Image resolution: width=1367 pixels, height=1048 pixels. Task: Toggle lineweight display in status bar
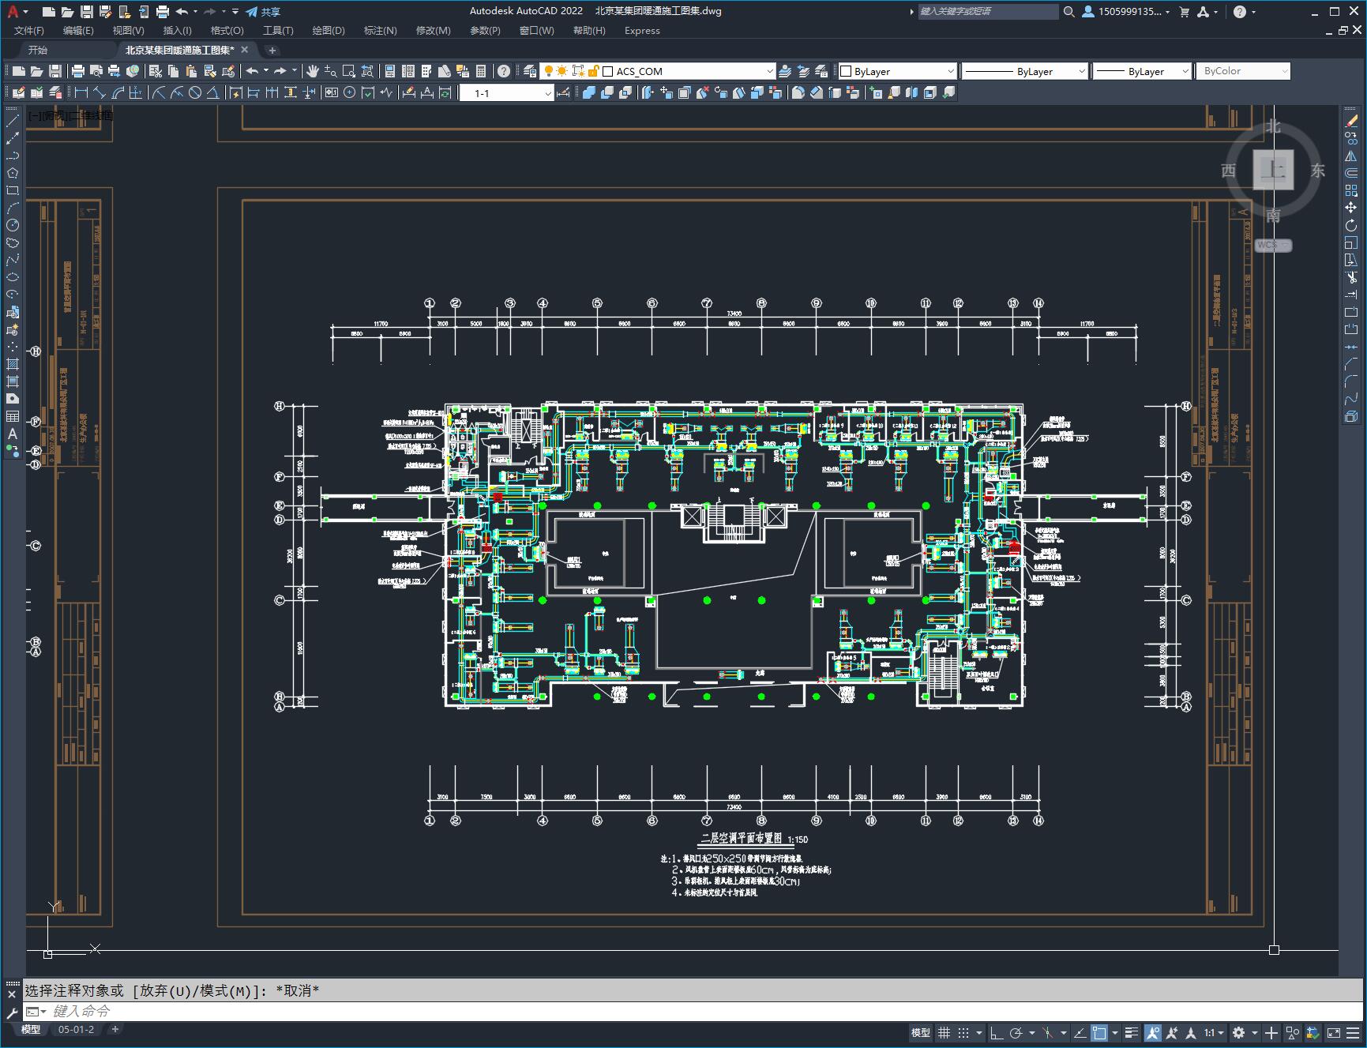(x=1132, y=1032)
